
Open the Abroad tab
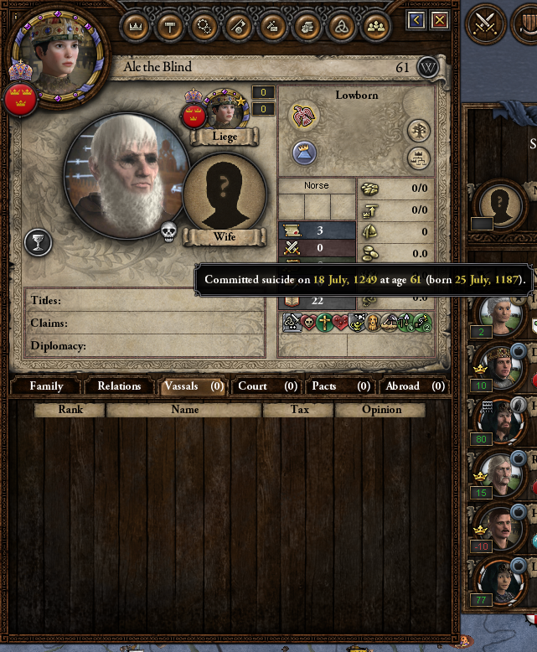[x=415, y=386]
